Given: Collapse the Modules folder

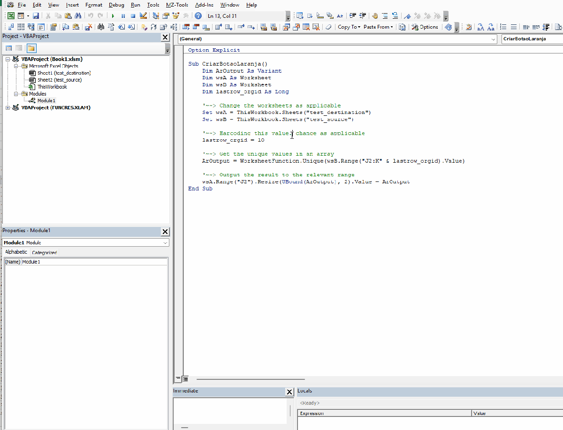Looking at the screenshot, I should tap(15, 94).
